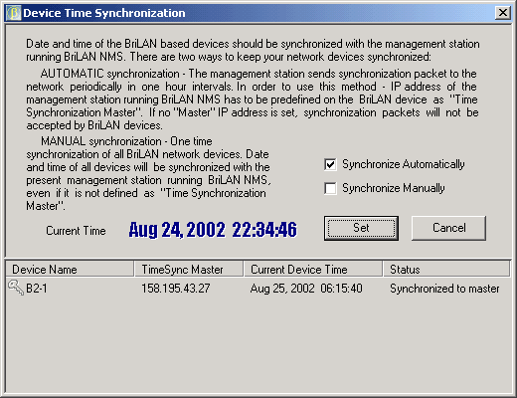Click the Cancel button
The height and width of the screenshot is (398, 517).
pyautogui.click(x=448, y=228)
